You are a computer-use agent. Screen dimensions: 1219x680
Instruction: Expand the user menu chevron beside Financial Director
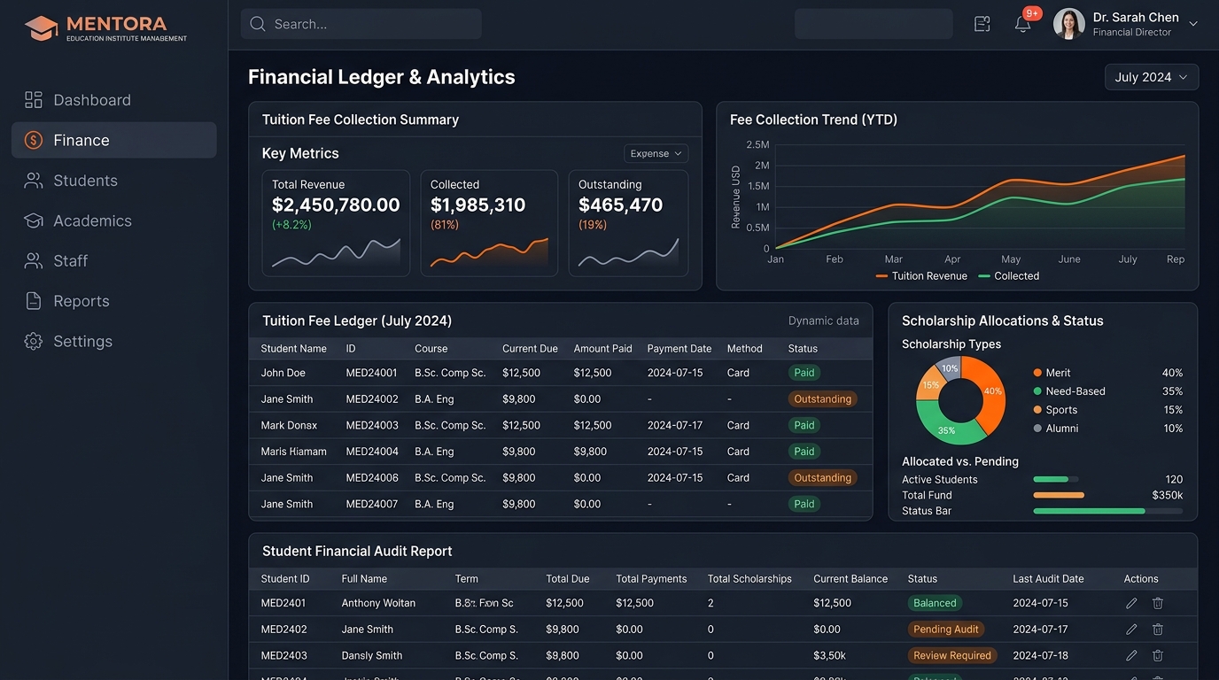coord(1193,24)
